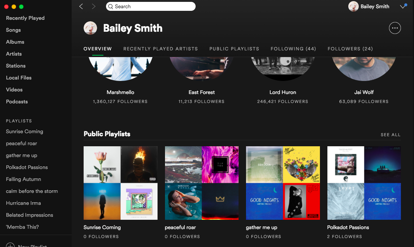Select Polkadot Passions playlist in the sidebar
This screenshot has width=414, height=247.
pos(27,167)
